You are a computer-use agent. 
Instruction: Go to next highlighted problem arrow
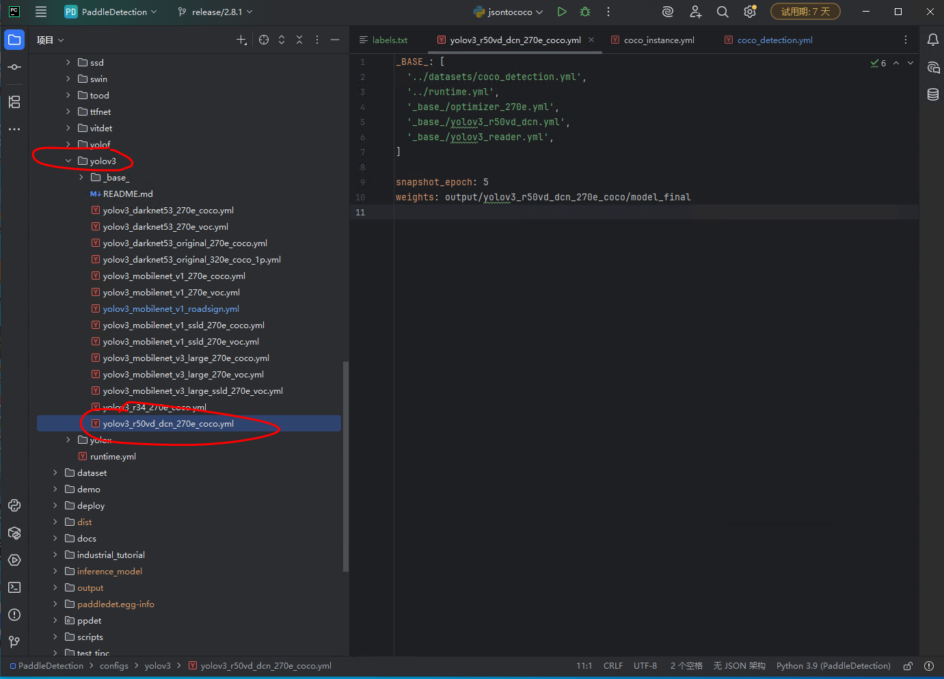click(x=911, y=63)
